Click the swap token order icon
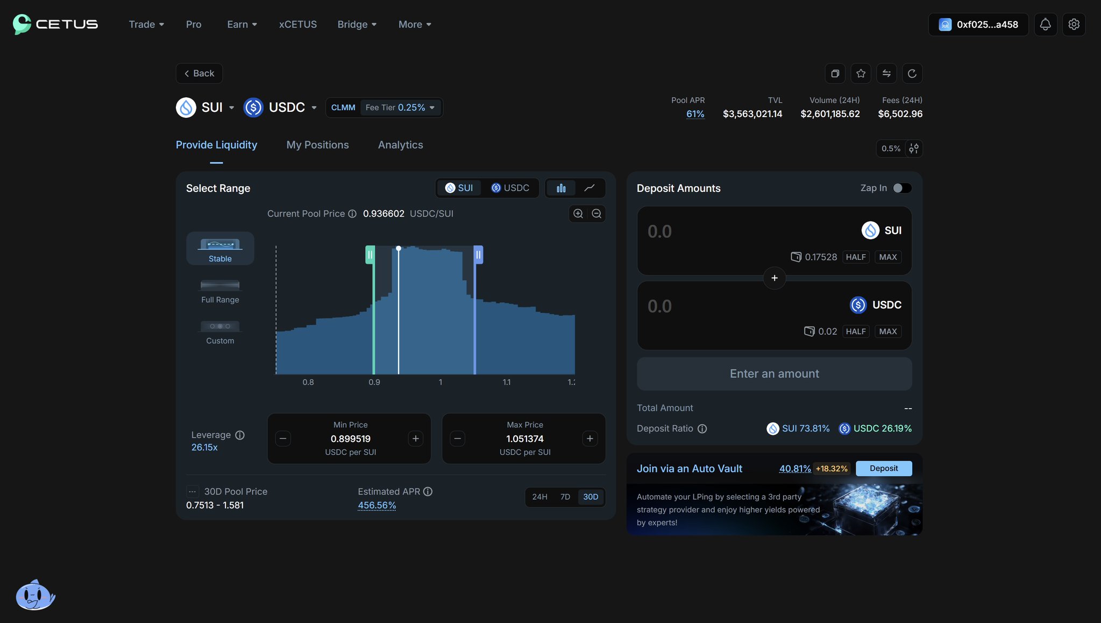1101x623 pixels. (886, 74)
